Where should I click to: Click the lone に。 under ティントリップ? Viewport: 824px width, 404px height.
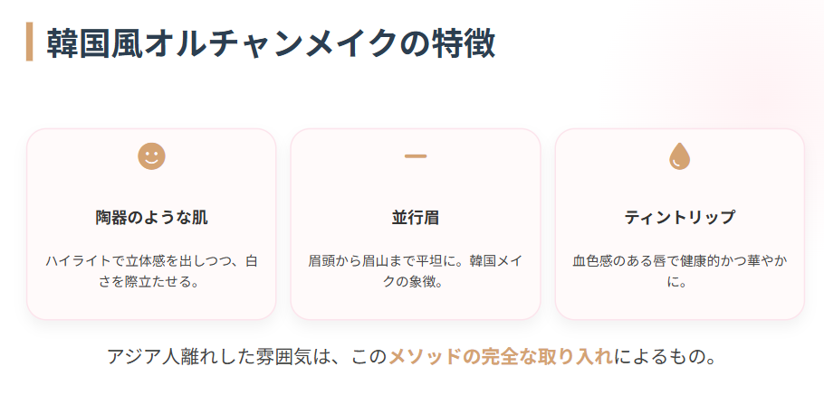pos(680,281)
